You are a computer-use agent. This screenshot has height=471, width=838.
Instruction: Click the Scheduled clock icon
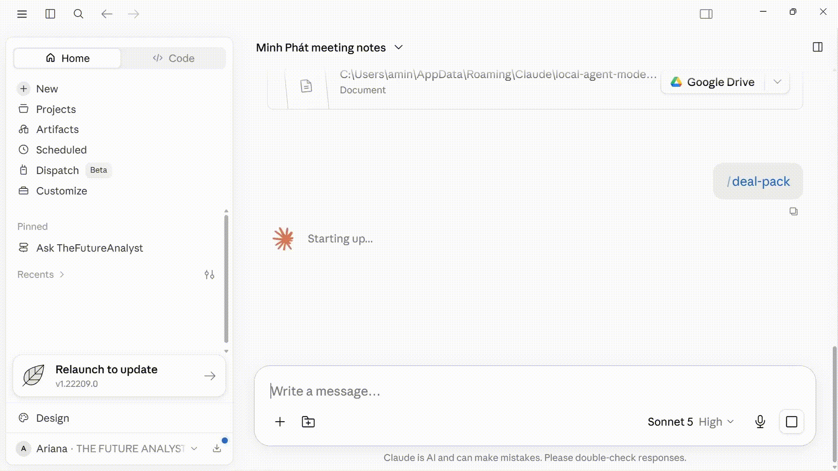click(x=24, y=150)
